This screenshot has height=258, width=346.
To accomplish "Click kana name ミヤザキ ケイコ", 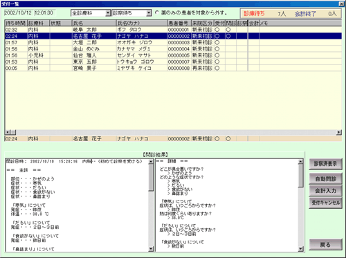I will click(134, 68).
